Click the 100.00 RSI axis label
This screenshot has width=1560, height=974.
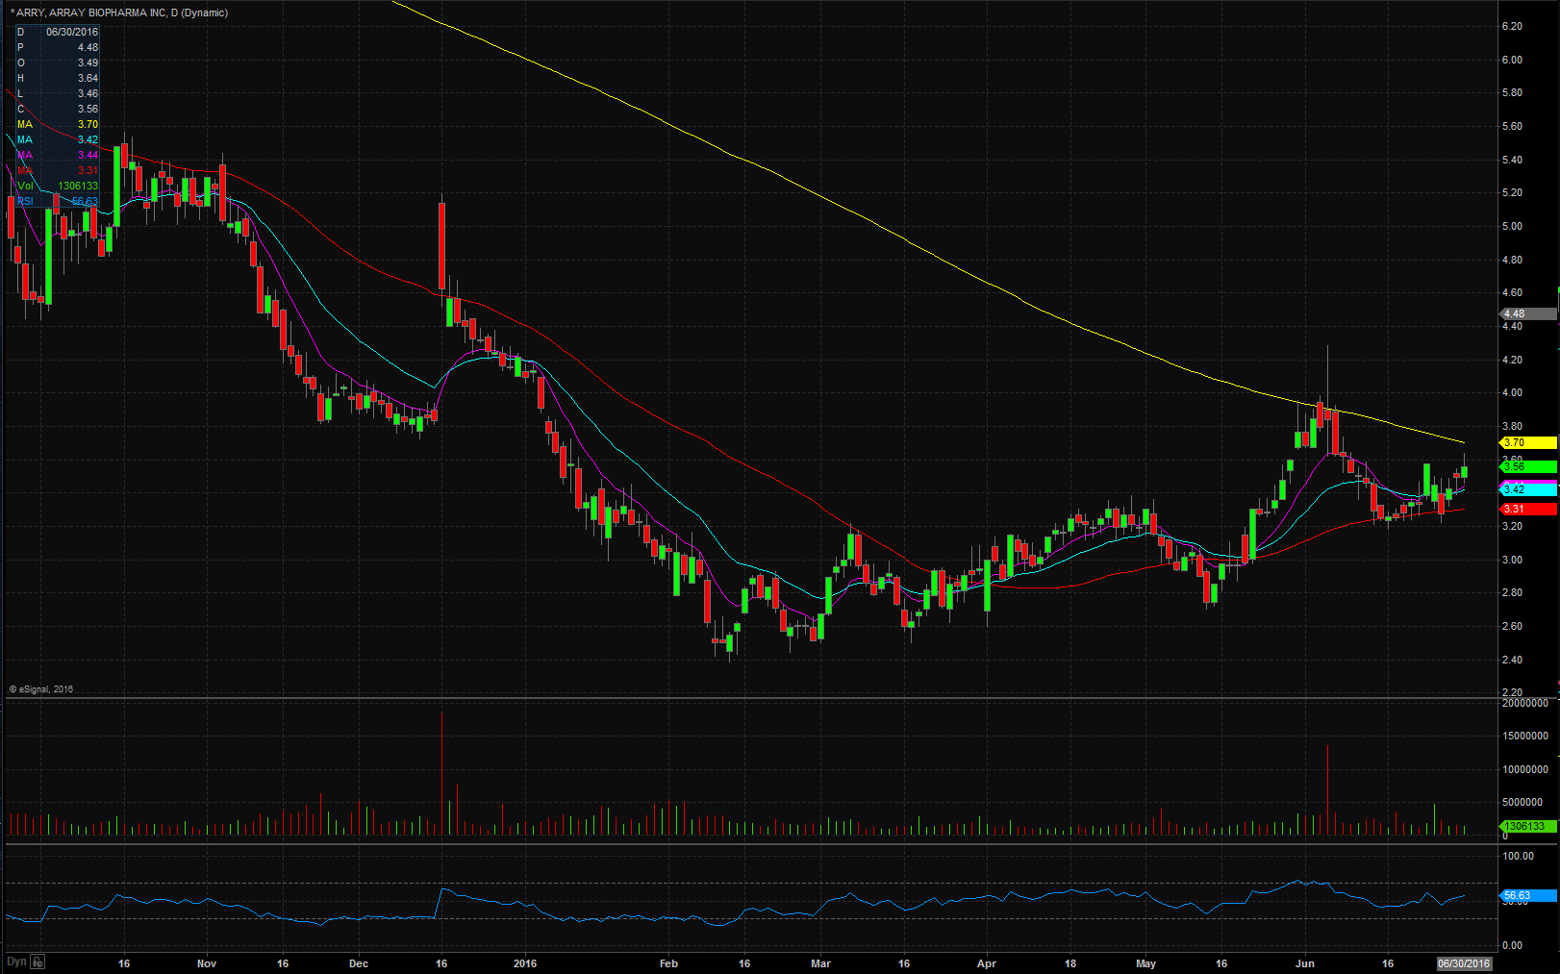coord(1519,856)
